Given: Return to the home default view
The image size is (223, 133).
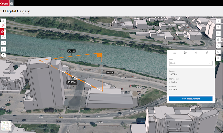Looking at the screenshot, I should 4,43.
